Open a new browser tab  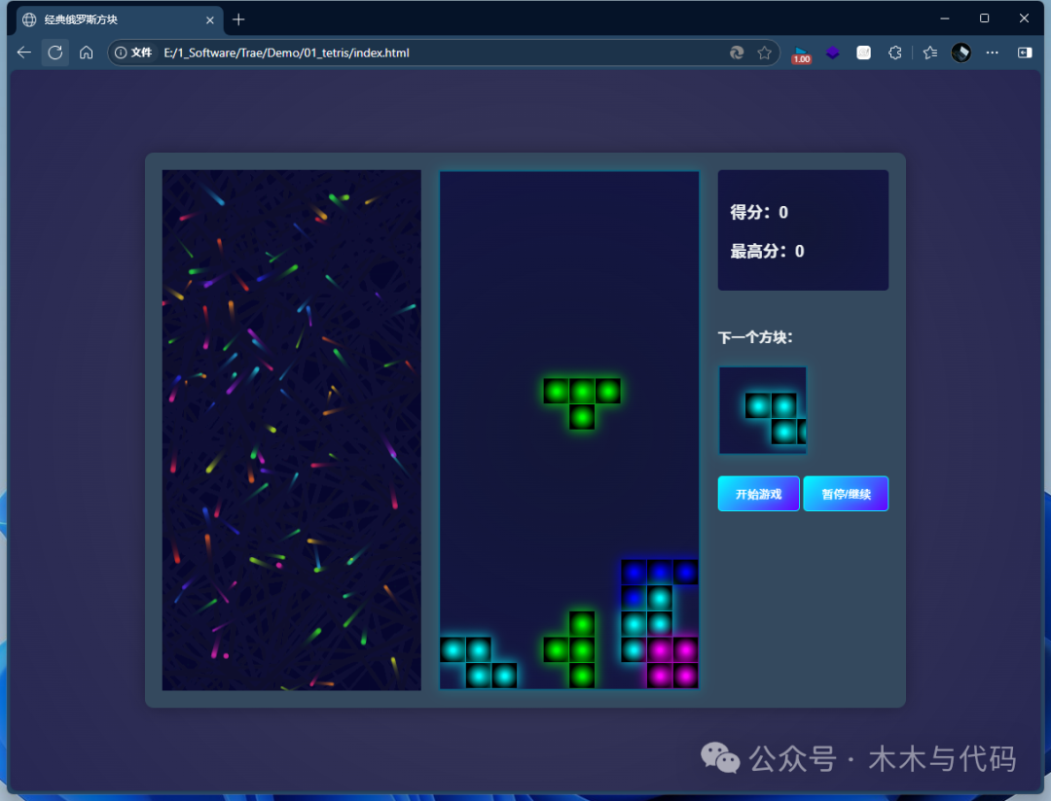click(238, 19)
